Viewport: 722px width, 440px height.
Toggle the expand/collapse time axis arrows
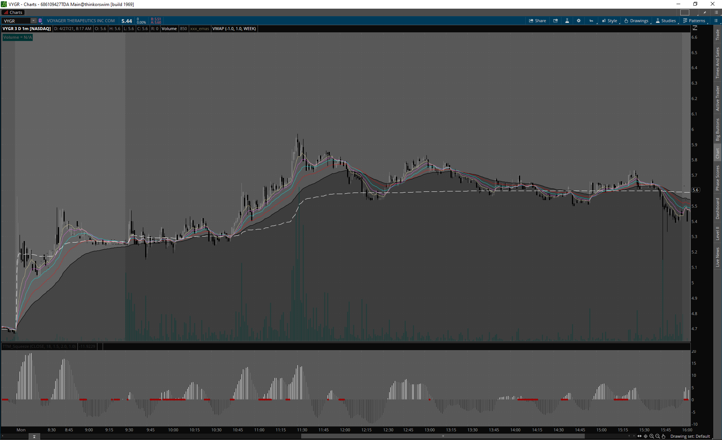coord(640,436)
